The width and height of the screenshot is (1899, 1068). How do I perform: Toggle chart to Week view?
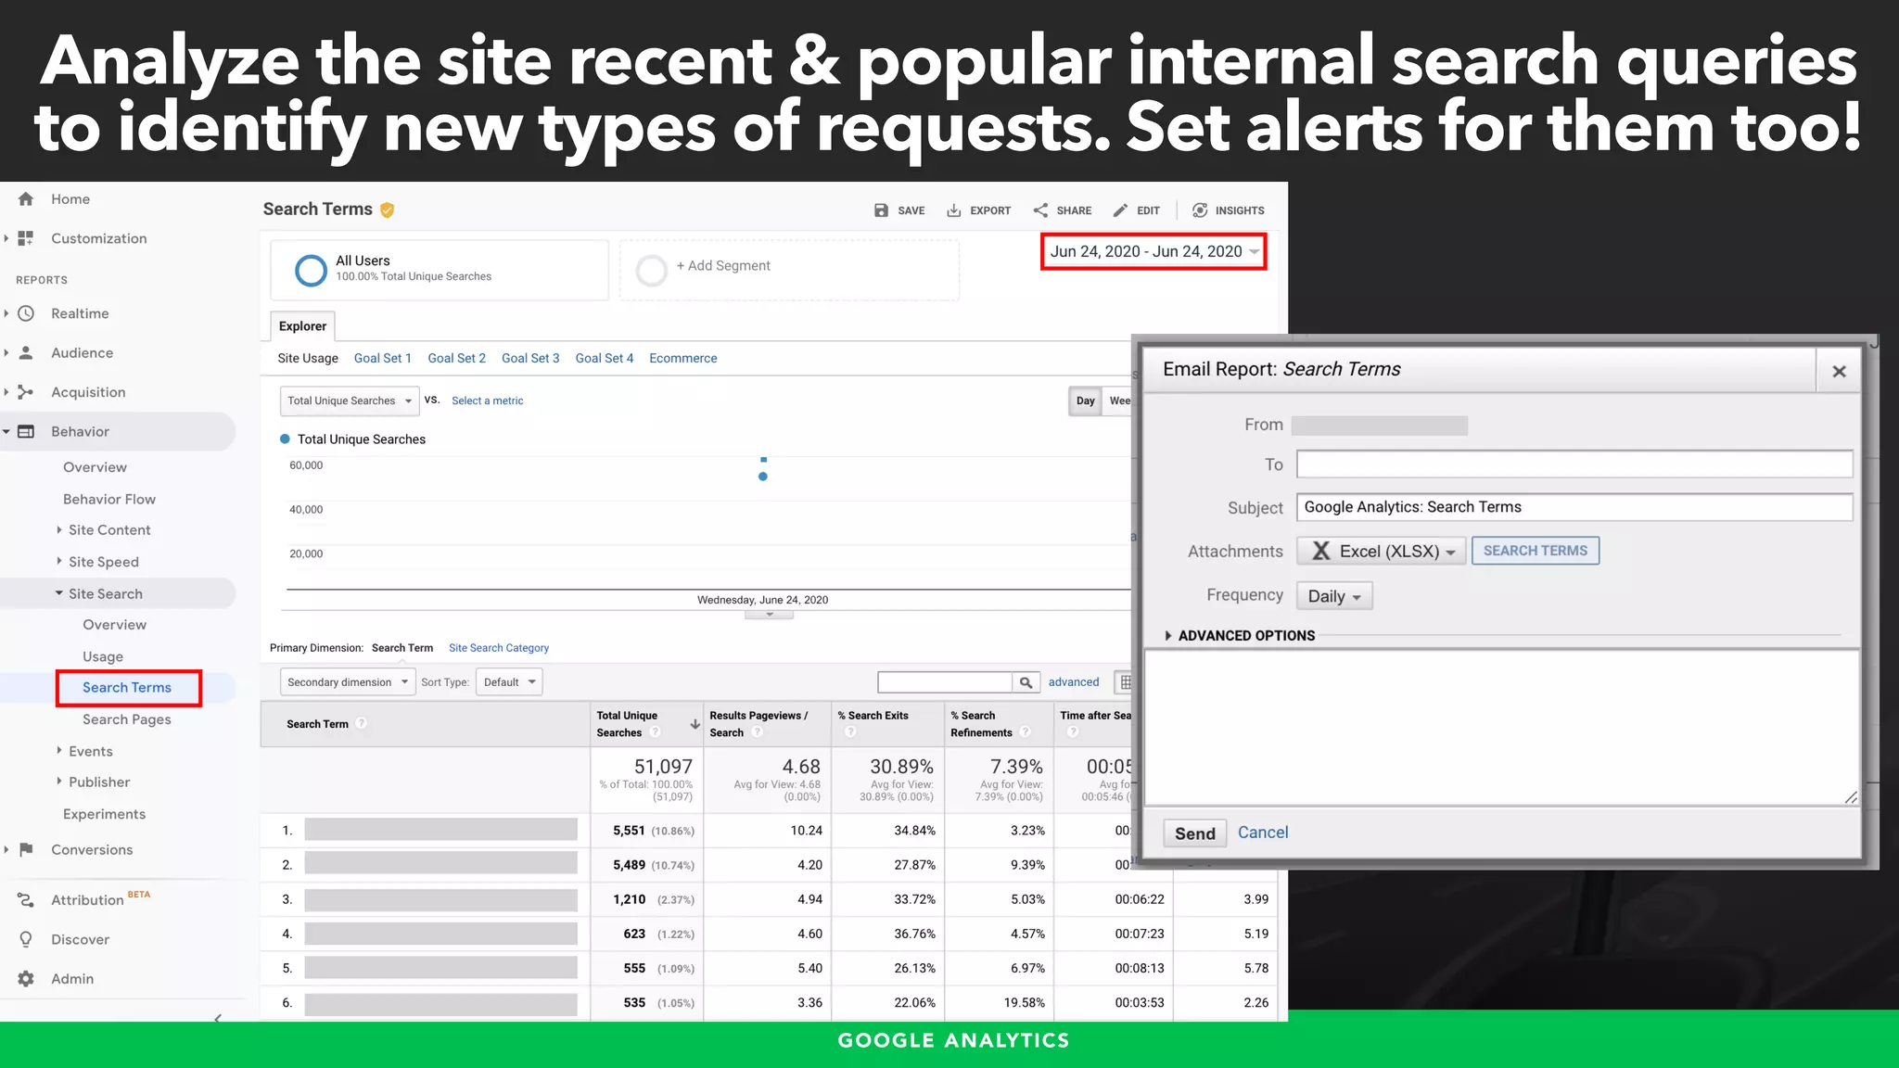pos(1119,400)
